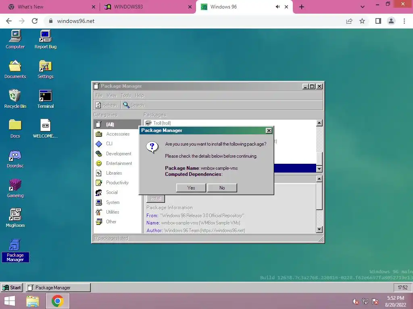Click the Chrome icon on host taskbar
Viewport: 413px width, 309px height.
[58, 301]
